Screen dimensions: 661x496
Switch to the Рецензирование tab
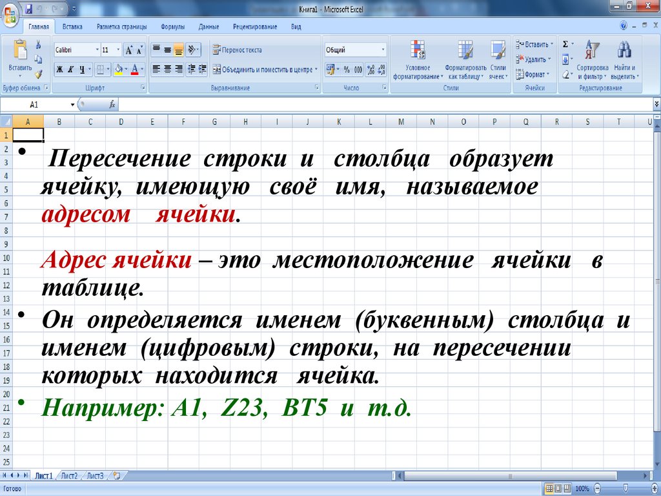click(x=255, y=26)
